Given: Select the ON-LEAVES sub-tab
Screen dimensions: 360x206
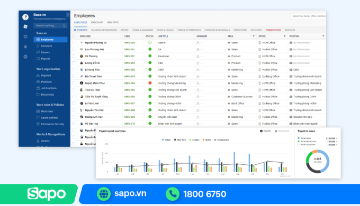Looking at the screenshot, I should 256,30.
